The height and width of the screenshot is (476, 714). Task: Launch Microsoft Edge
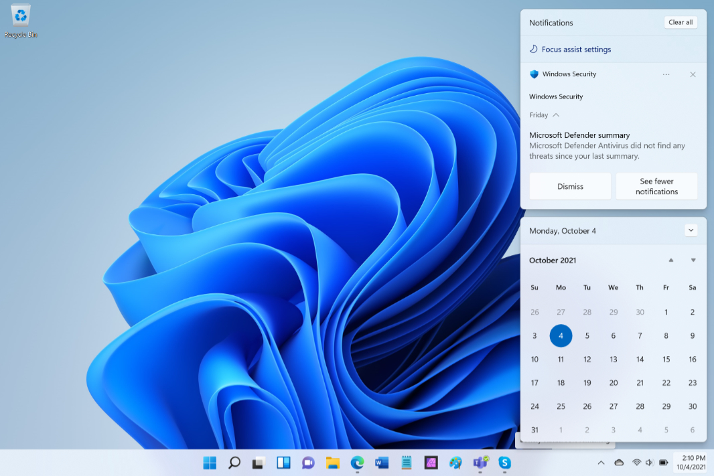(x=357, y=463)
